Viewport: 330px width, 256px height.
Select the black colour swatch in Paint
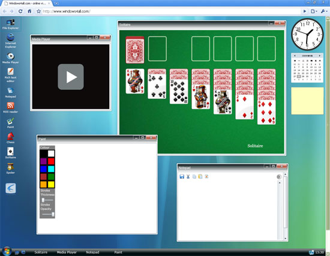point(44,153)
